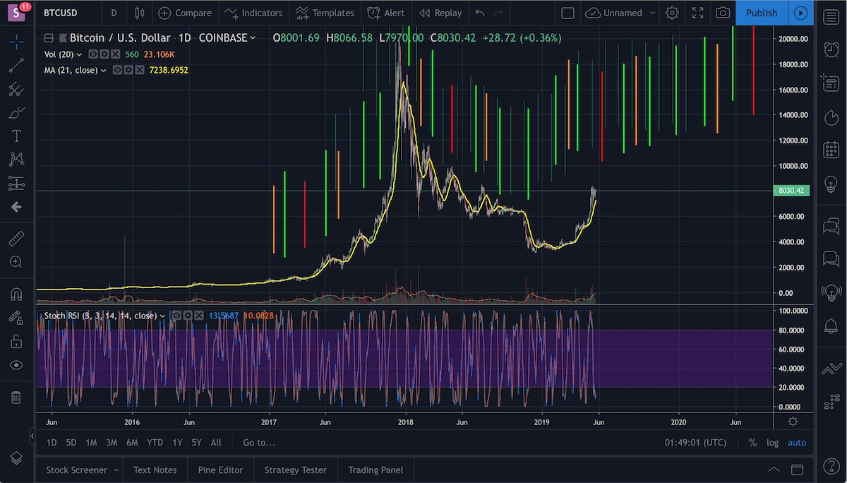Viewport: 847px width, 483px height.
Task: Select the YTD time range
Action: click(155, 443)
